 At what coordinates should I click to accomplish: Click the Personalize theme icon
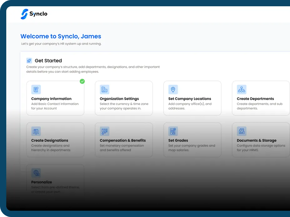coord(36,173)
